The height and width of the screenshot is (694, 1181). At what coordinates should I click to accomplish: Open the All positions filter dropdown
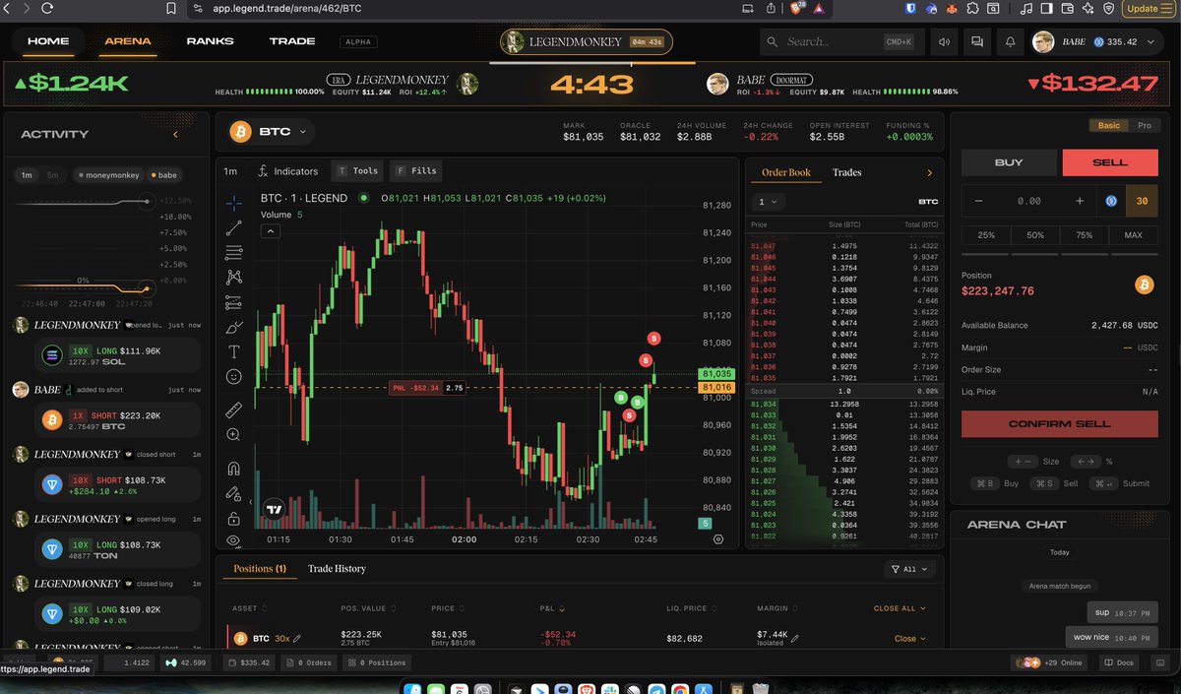[909, 569]
